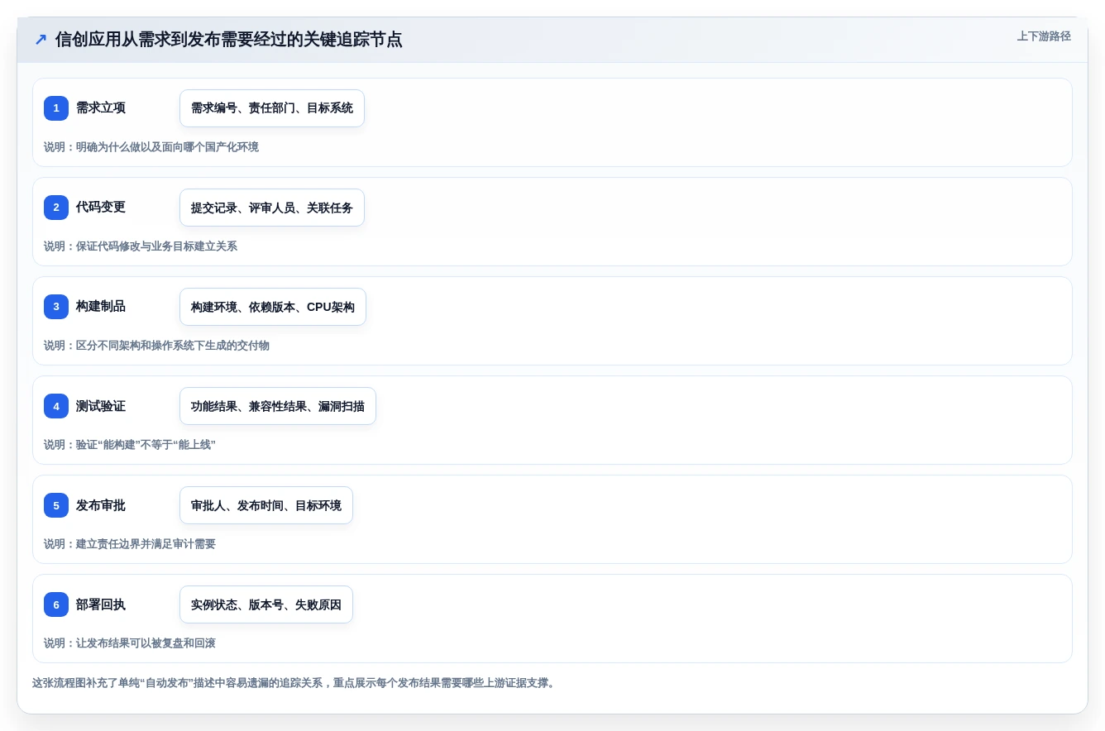Click step number badge 1
Screen dimensions: 1105x731
pyautogui.click(x=56, y=108)
